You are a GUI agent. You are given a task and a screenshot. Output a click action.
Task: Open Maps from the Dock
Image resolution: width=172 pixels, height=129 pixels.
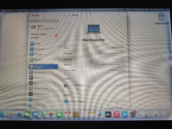pyautogui.click(x=44, y=115)
